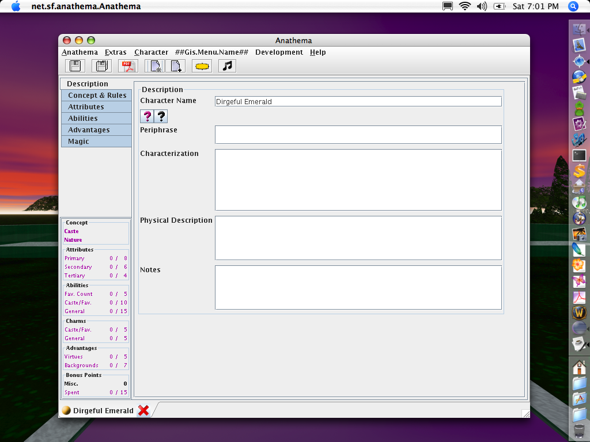Screen dimensions: 590x442
Task: Click the clock showing Sat 7:01 PM
Action: click(535, 6)
